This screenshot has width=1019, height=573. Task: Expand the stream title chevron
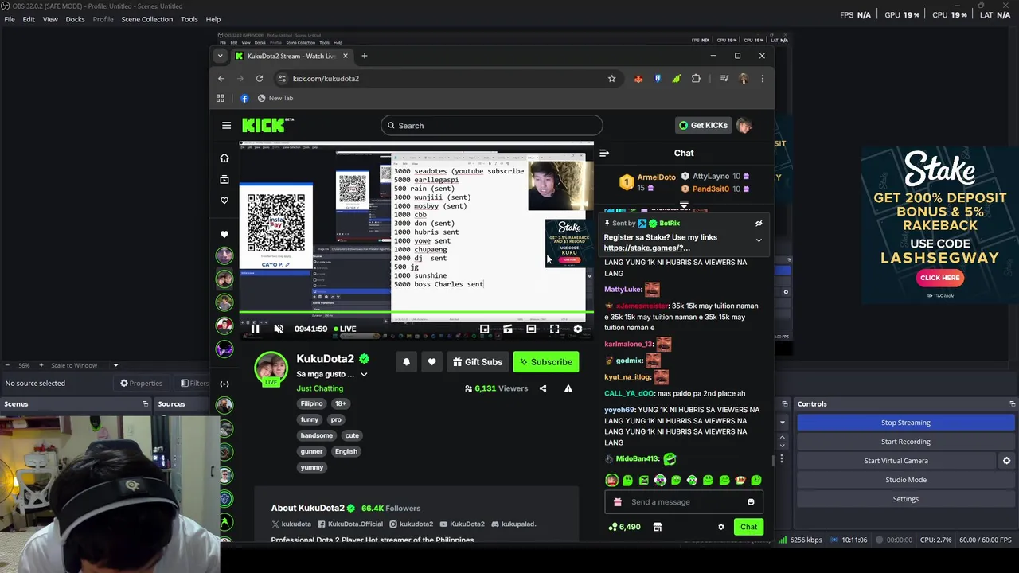364,374
